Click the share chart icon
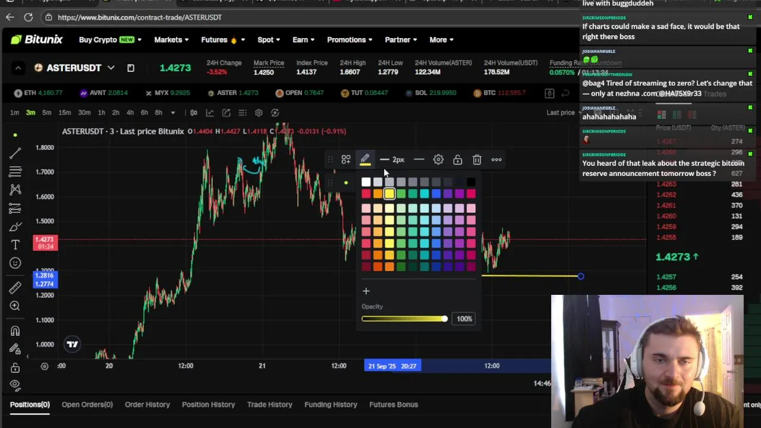Image resolution: width=761 pixels, height=428 pixels. click(227, 112)
